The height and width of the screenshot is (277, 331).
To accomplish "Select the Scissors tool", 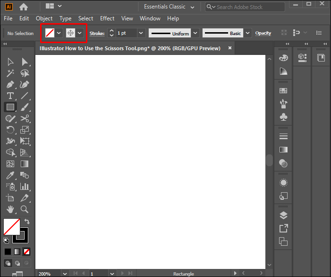I will pos(25,118).
